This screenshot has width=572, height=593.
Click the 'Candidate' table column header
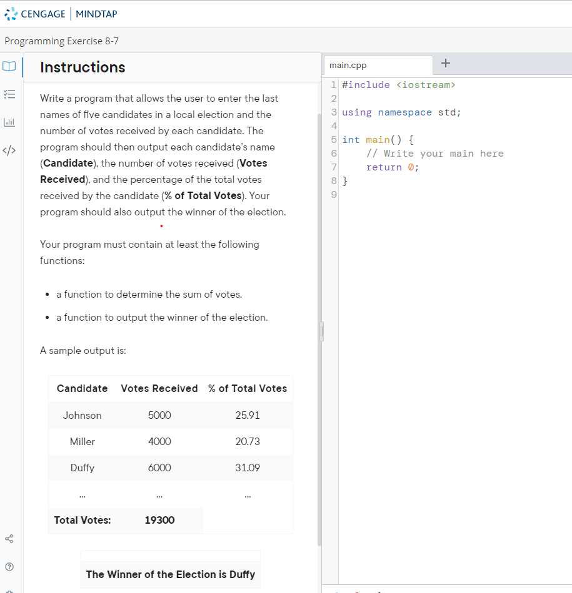[x=82, y=388]
